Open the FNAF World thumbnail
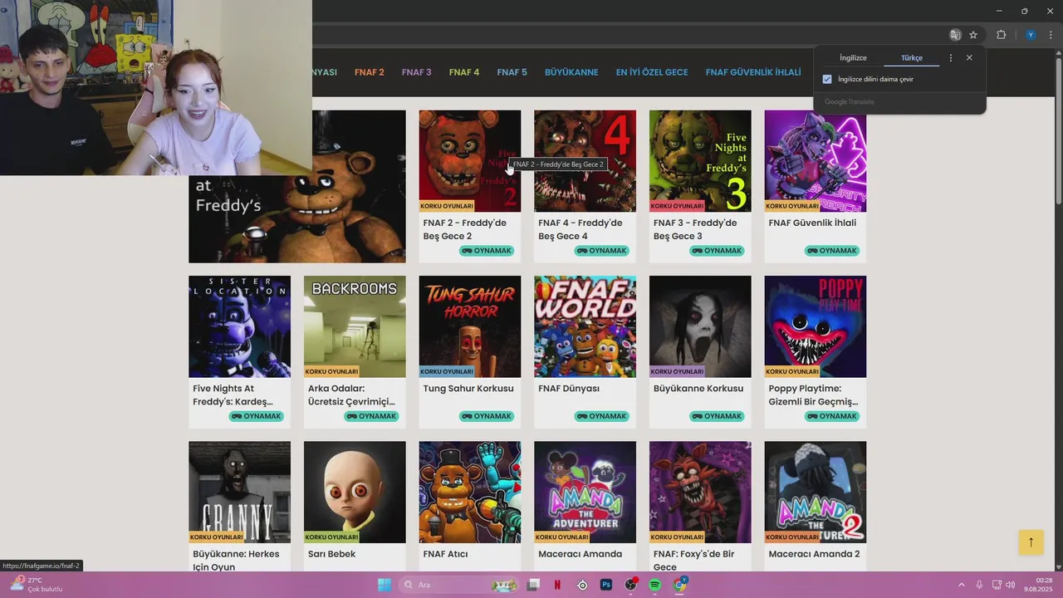 coord(585,326)
